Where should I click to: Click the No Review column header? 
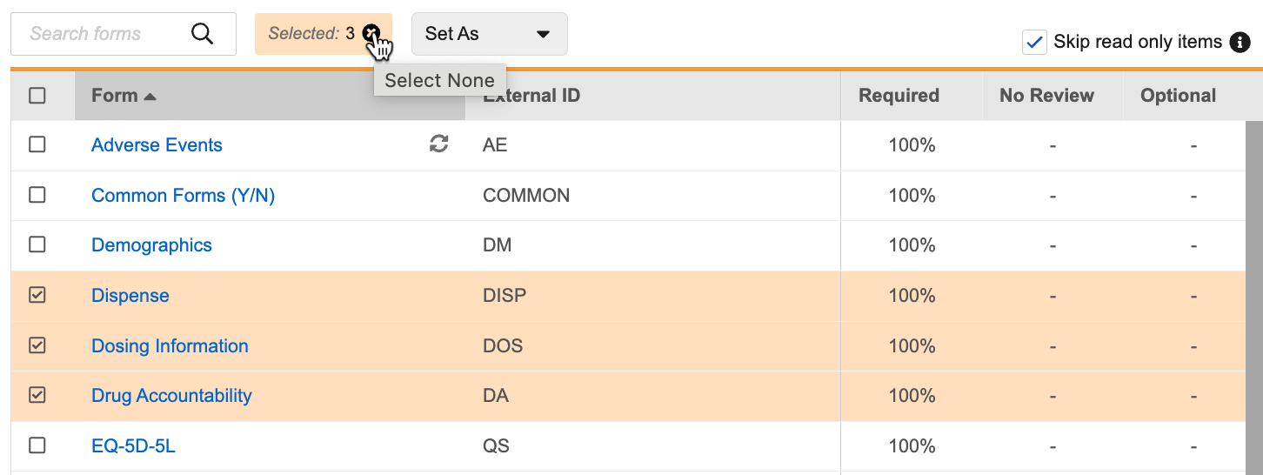[1046, 96]
